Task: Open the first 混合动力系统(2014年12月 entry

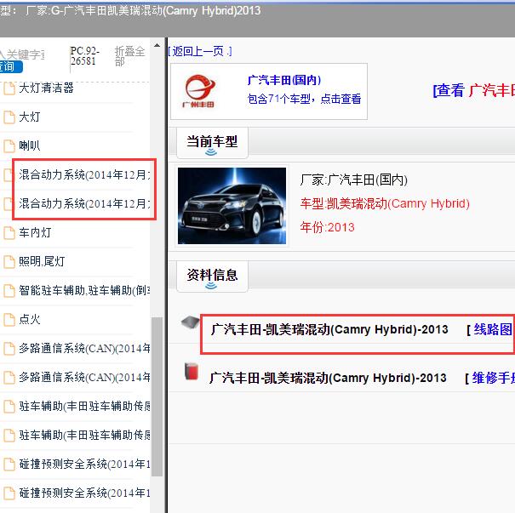Action: (x=84, y=175)
